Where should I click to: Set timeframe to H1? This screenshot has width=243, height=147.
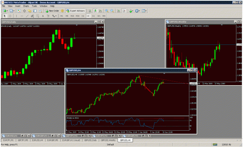coord(83,16)
